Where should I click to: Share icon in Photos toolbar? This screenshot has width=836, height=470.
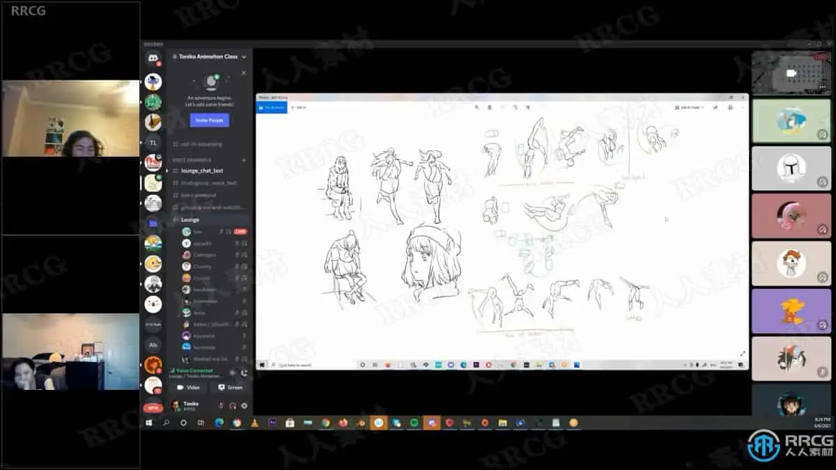click(x=716, y=107)
